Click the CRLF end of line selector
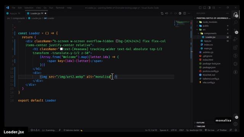The image size is (244, 137). pos(181,130)
